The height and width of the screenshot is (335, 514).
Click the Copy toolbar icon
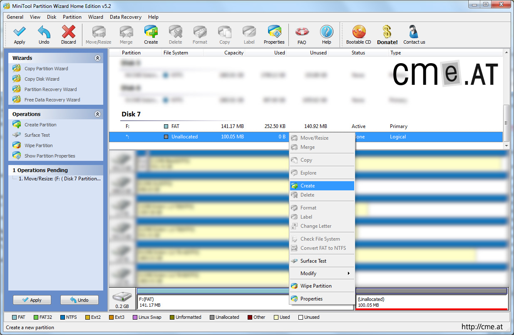[225, 32]
